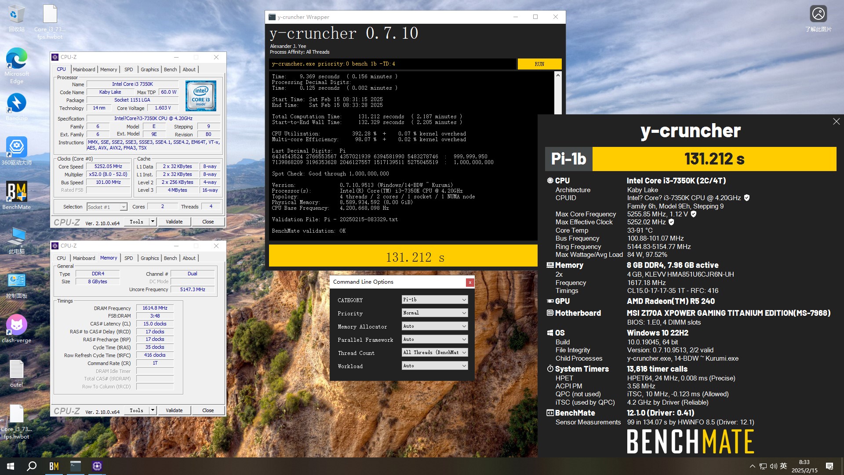Click the Pi-1b score label in BenchMate
This screenshot has height=475, width=844.
click(x=569, y=159)
